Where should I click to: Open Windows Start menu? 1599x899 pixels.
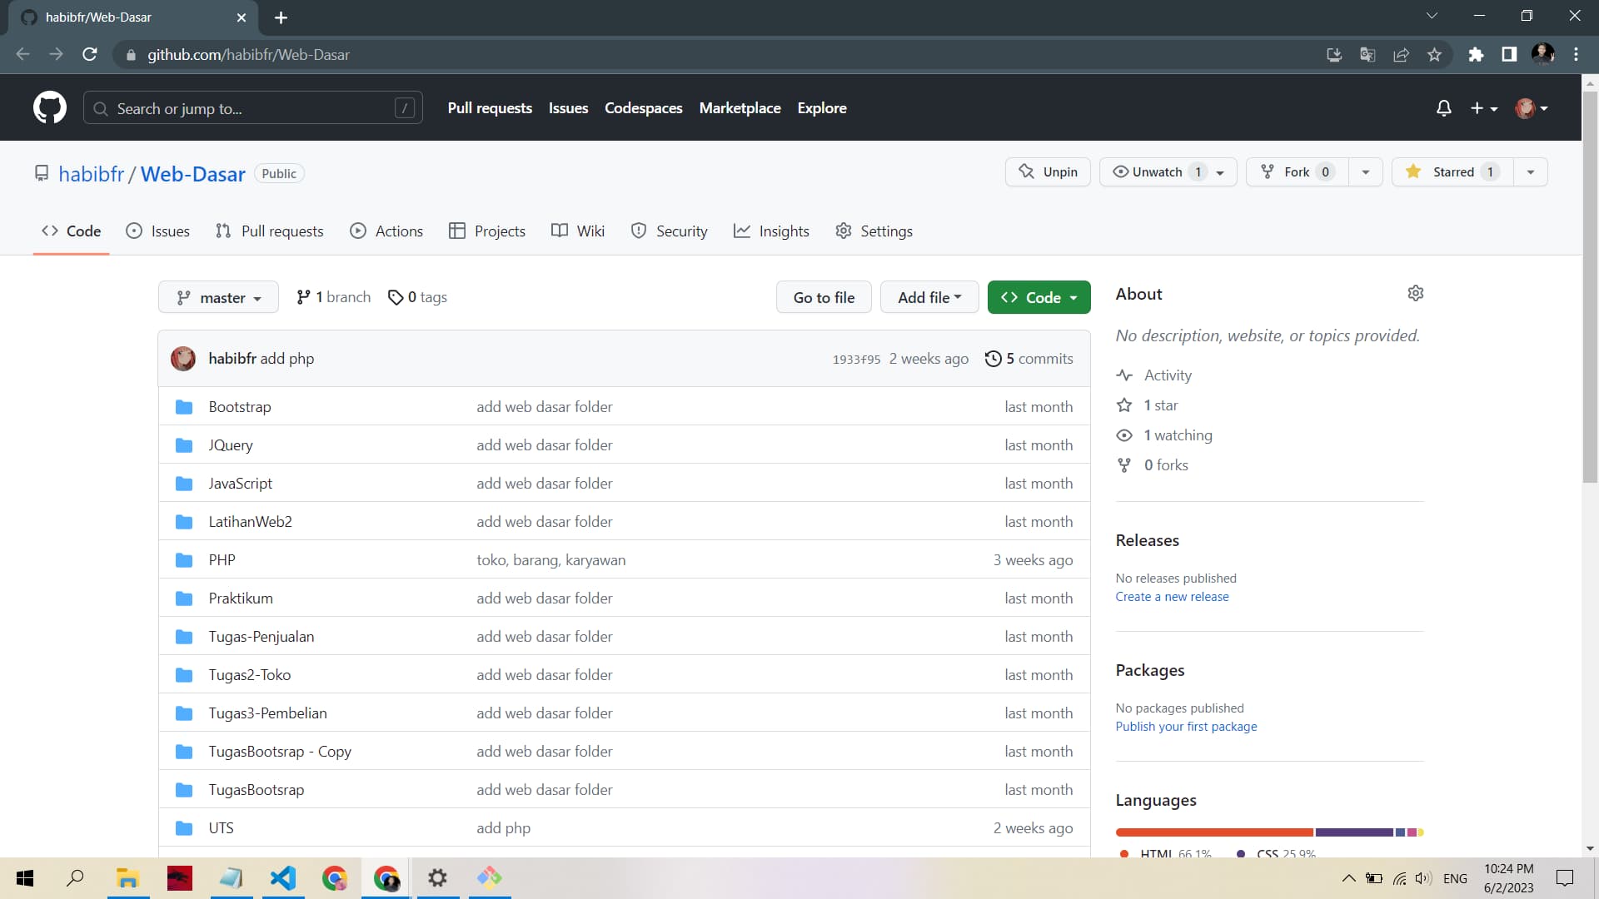[x=25, y=878]
